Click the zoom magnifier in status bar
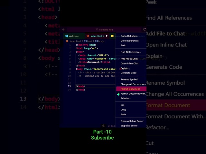Viewport: 206px width, 154px height. (x=103, y=126)
